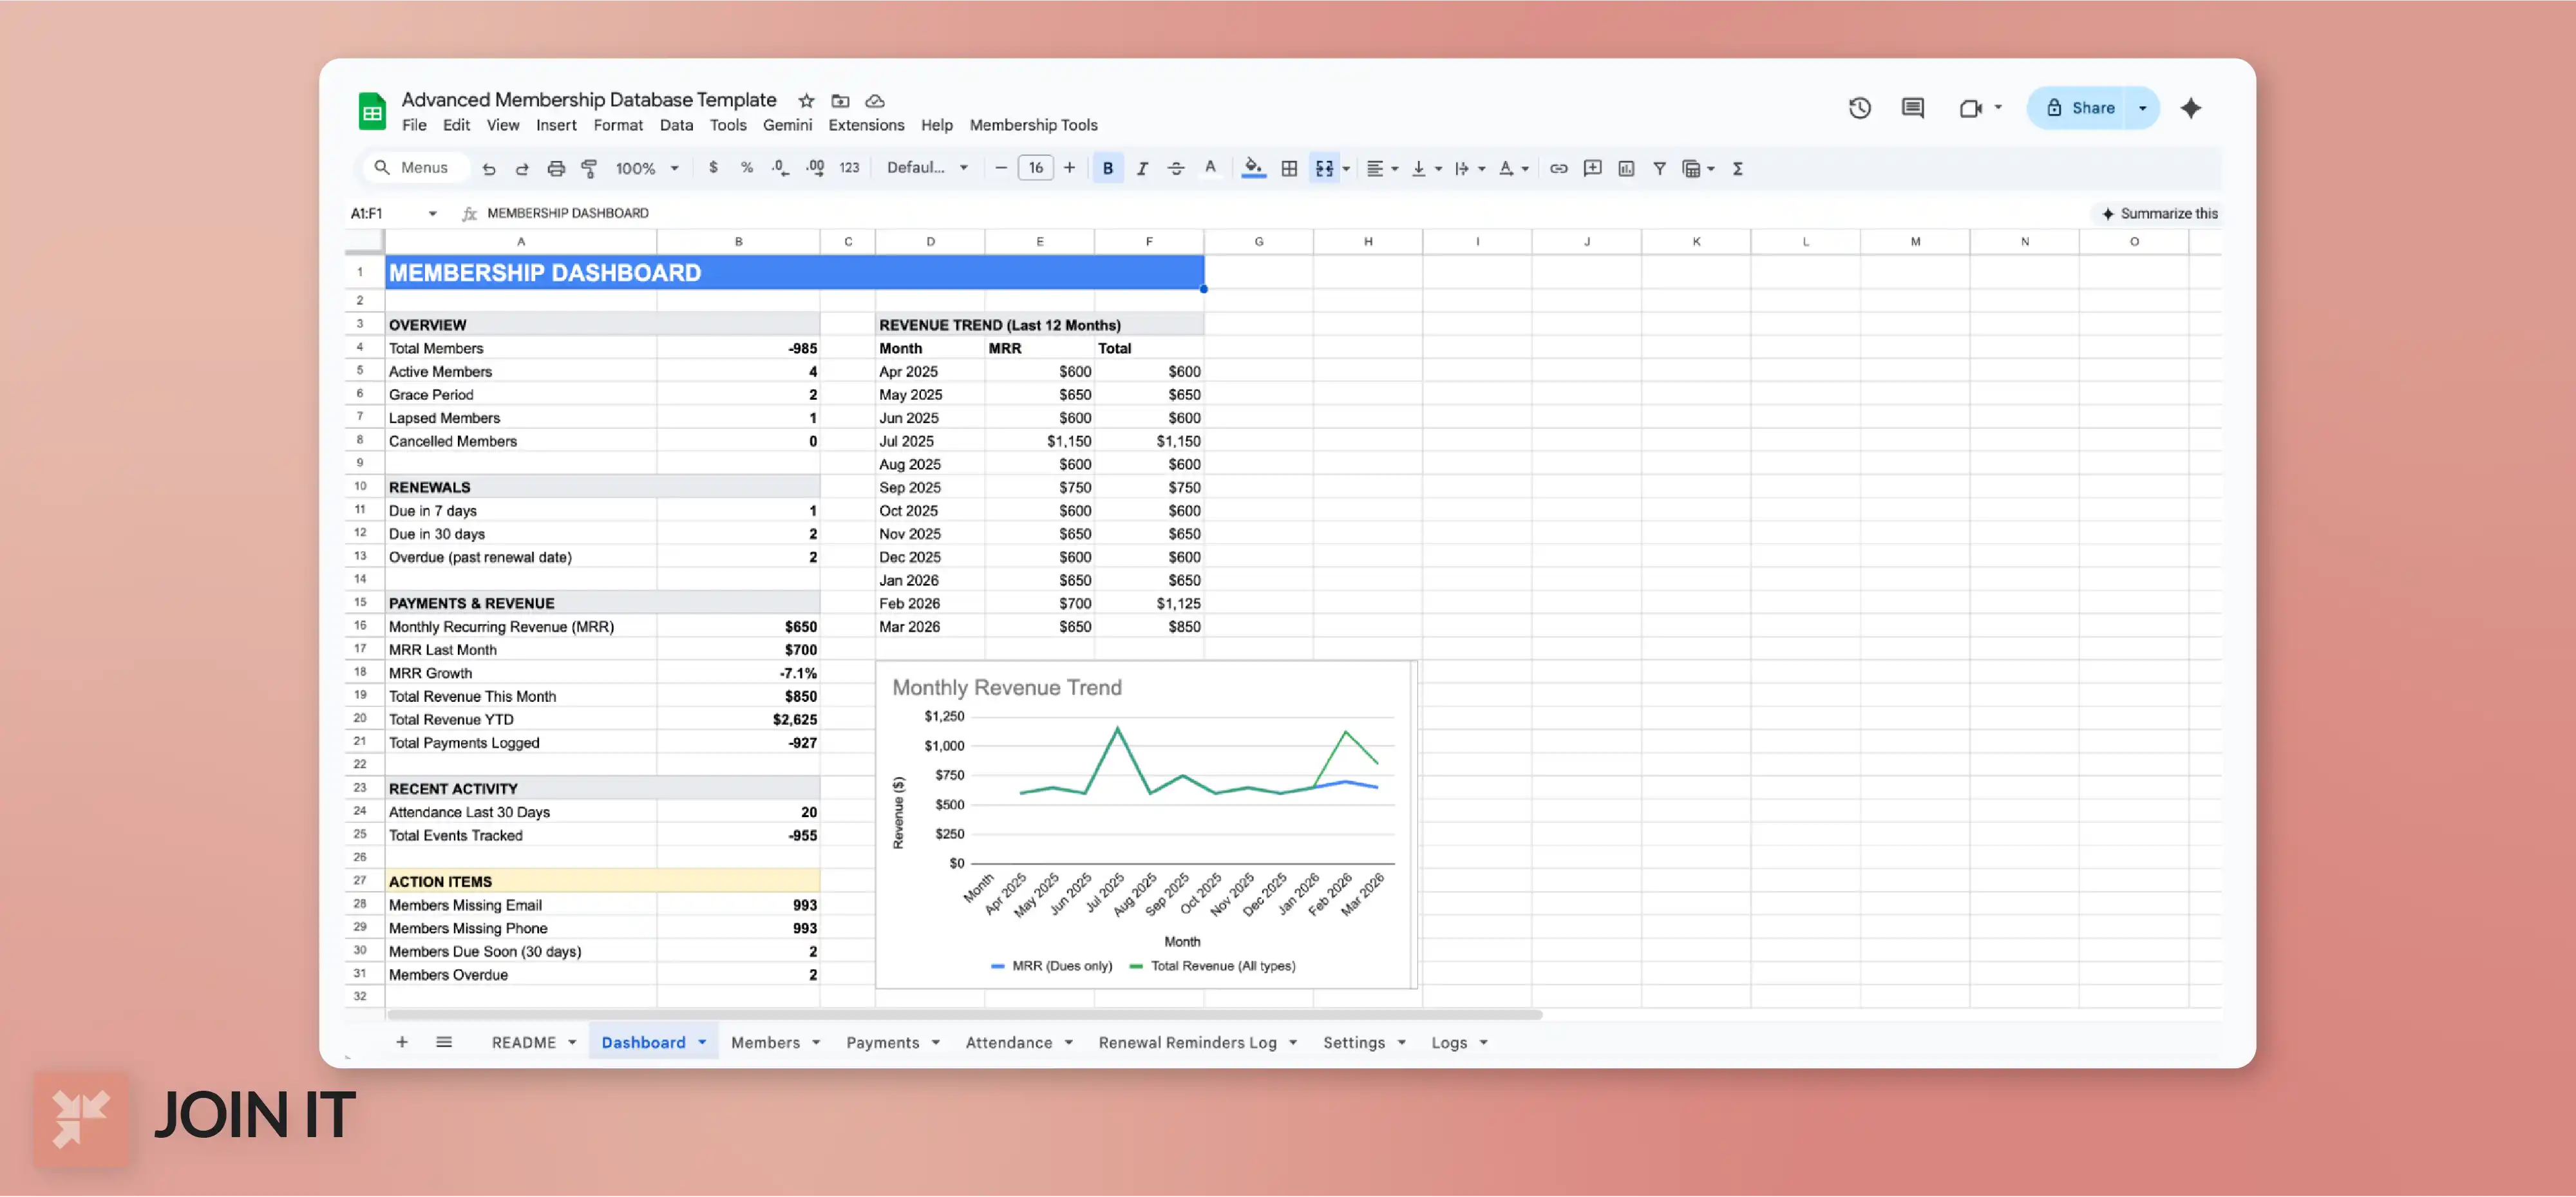Open the version history icon
This screenshot has width=2576, height=1197.
coord(1859,107)
